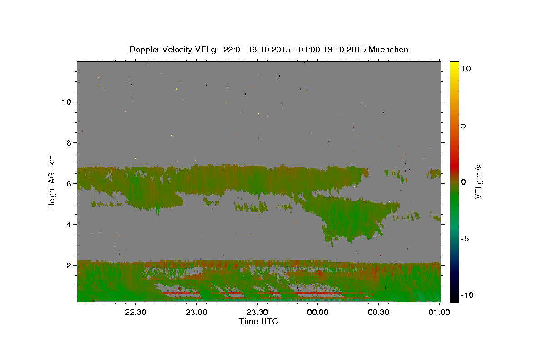Click the 23:00 time tick label
The height and width of the screenshot is (363, 545).
point(197,312)
